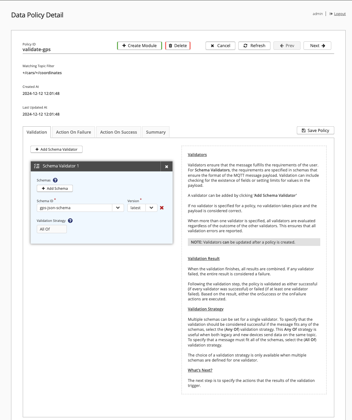This screenshot has width=352, height=420.
Task: Click the policy ID validate-gps
Action: [x=37, y=49]
